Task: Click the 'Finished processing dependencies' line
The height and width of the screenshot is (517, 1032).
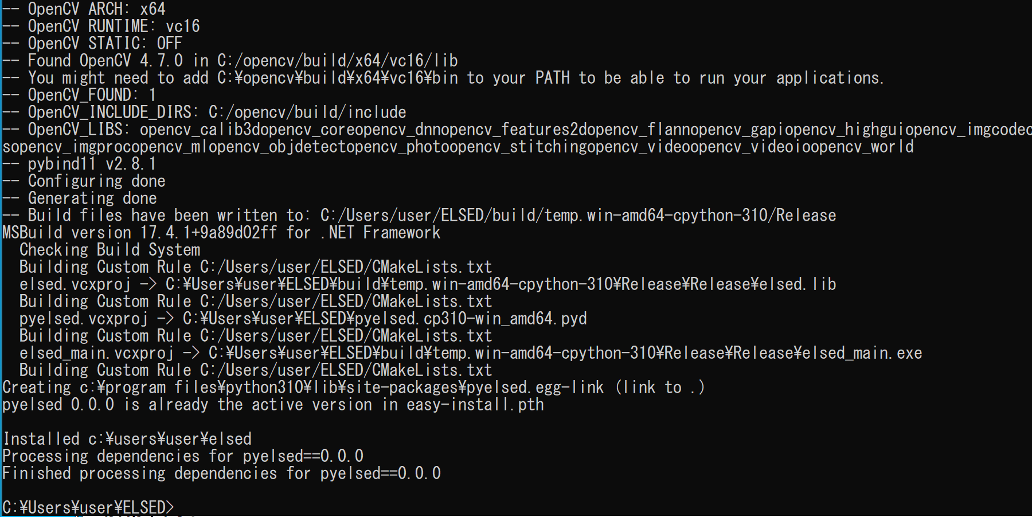Action: 221,473
